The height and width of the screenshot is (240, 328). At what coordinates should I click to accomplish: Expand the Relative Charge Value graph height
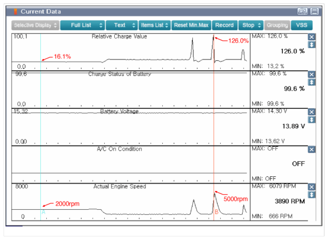coord(312,44)
